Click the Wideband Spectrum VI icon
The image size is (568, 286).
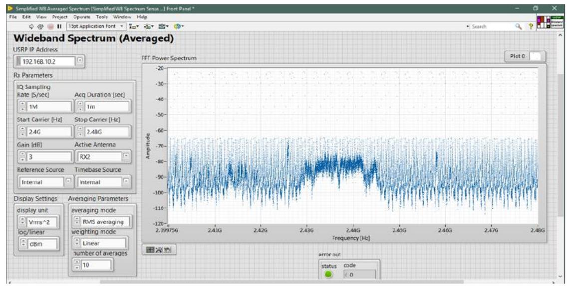tap(557, 22)
